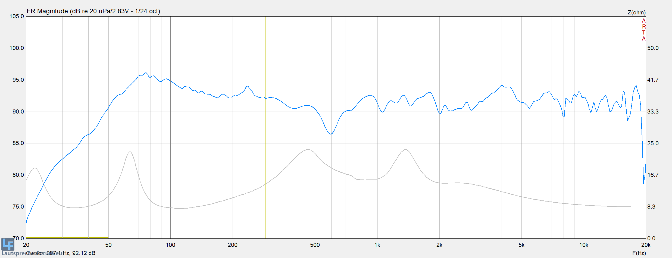The height and width of the screenshot is (258, 672).
Task: Click the F(Hz) axis label
Action: point(639,253)
